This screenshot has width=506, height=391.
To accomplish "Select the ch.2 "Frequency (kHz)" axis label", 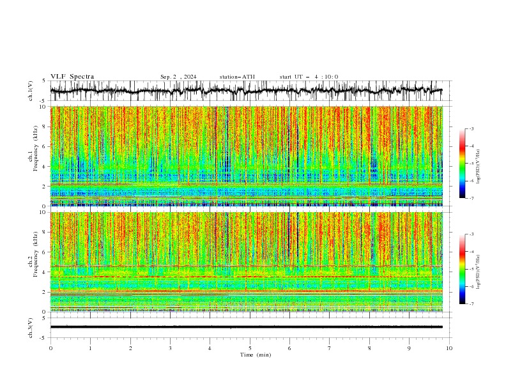I will pyautogui.click(x=36, y=254).
